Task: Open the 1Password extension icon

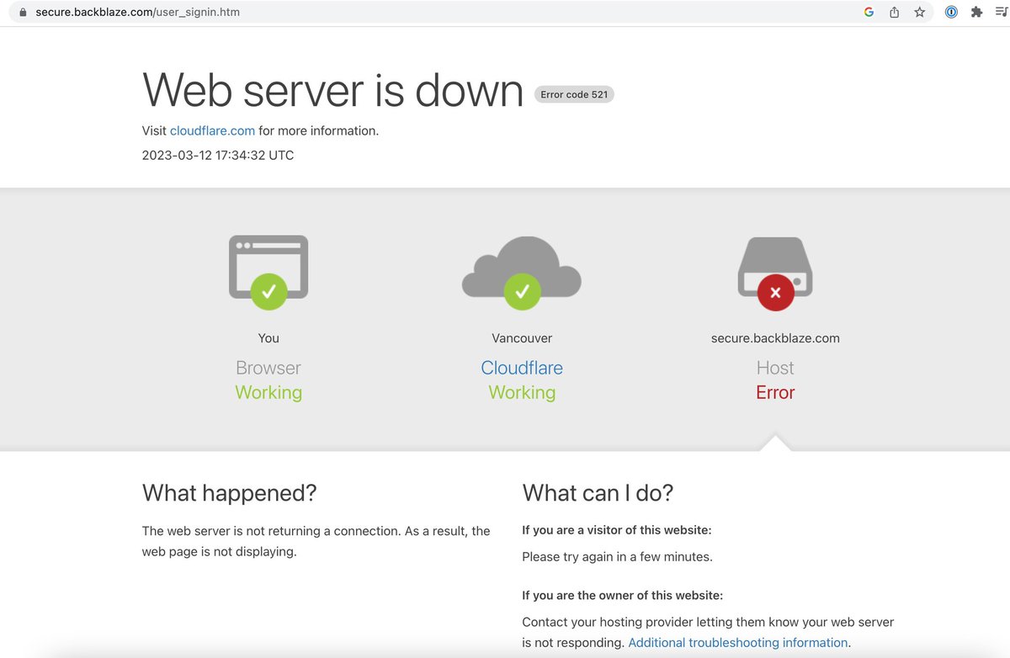Action: (951, 13)
